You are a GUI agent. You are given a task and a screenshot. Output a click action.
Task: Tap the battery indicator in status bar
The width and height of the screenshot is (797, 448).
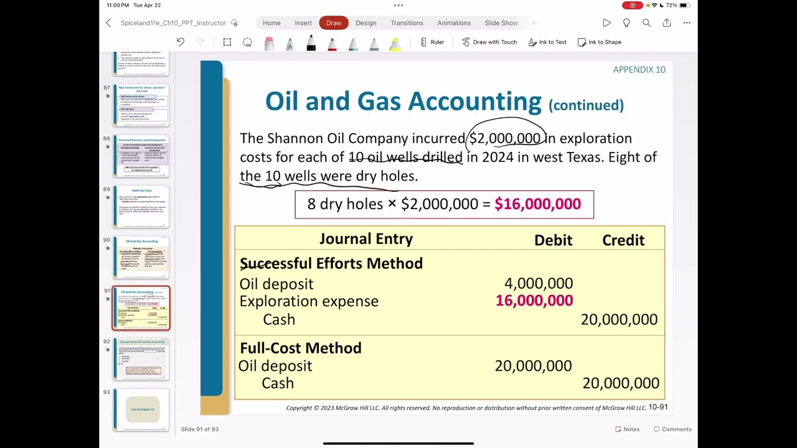pyautogui.click(x=684, y=5)
